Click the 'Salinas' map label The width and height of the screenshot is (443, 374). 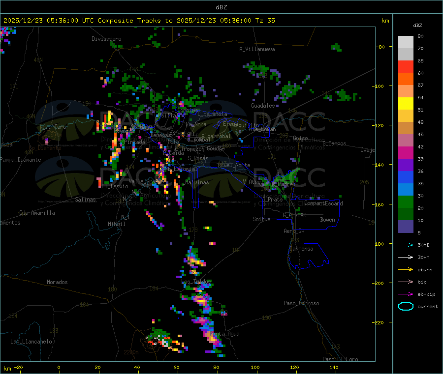coord(85,200)
